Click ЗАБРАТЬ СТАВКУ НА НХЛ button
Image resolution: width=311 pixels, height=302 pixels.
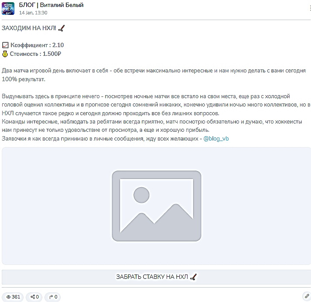tap(156, 277)
